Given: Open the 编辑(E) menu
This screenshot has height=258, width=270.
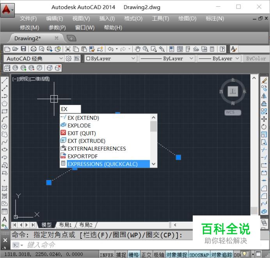Looking at the screenshot, I should (54, 19).
